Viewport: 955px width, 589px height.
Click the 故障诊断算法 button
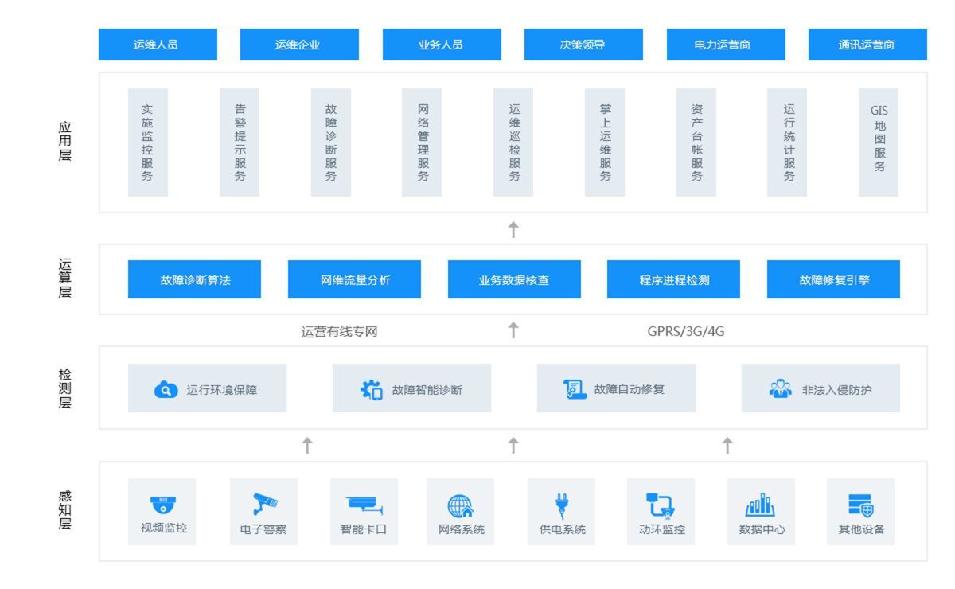click(x=193, y=279)
